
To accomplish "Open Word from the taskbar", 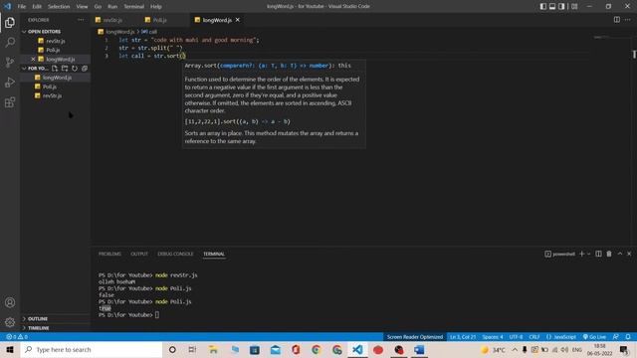I will click(419, 349).
